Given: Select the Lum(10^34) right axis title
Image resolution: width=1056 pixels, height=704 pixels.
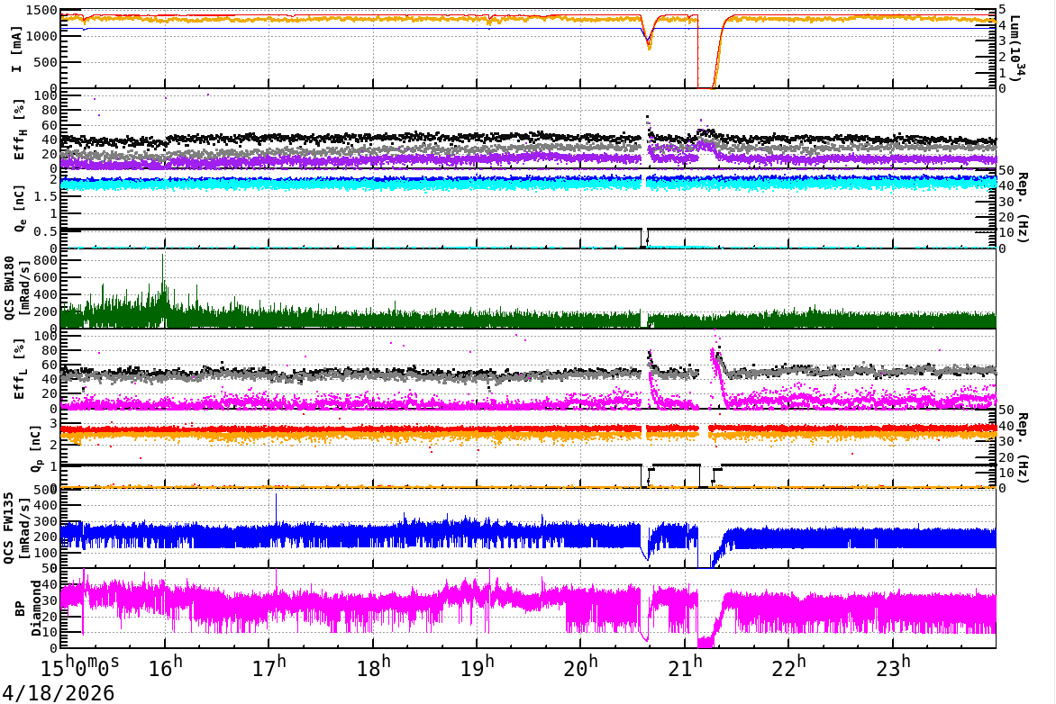Looking at the screenshot, I should pos(1016,49).
